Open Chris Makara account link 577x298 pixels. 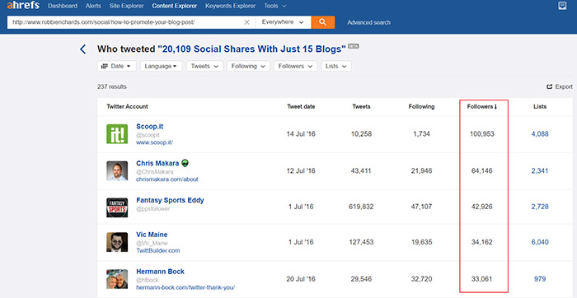coord(157,163)
